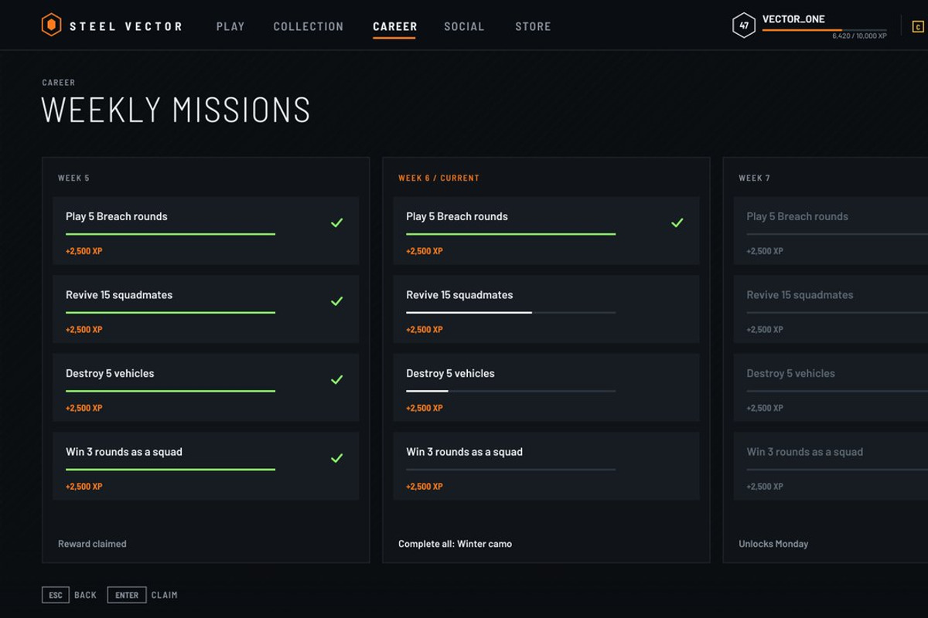Open the Store tab
The height and width of the screenshot is (618, 928).
(x=533, y=26)
